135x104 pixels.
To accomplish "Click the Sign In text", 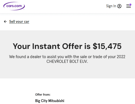I will (x=111, y=6).
